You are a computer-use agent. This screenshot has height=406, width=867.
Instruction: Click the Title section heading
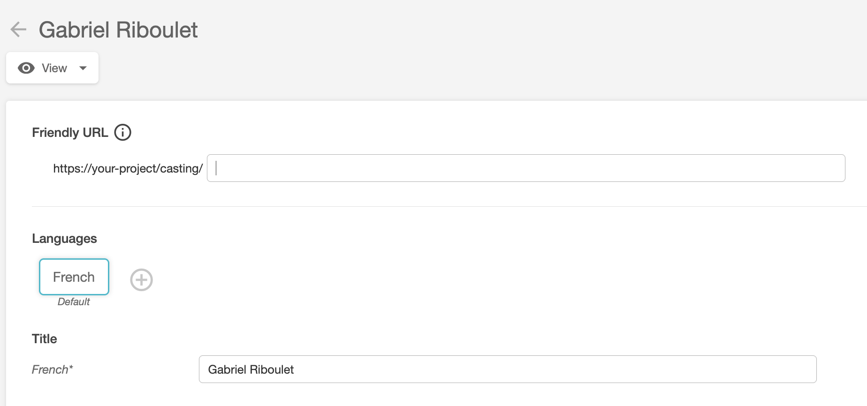pyautogui.click(x=45, y=339)
